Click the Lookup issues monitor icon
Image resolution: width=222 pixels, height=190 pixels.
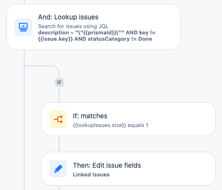click(23, 27)
